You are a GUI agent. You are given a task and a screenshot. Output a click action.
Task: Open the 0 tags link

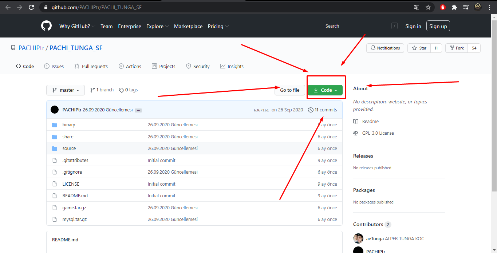(129, 90)
